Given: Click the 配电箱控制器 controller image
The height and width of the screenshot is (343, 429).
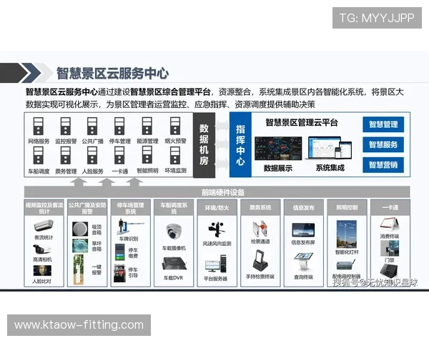Looking at the screenshot, I should (x=345, y=266).
